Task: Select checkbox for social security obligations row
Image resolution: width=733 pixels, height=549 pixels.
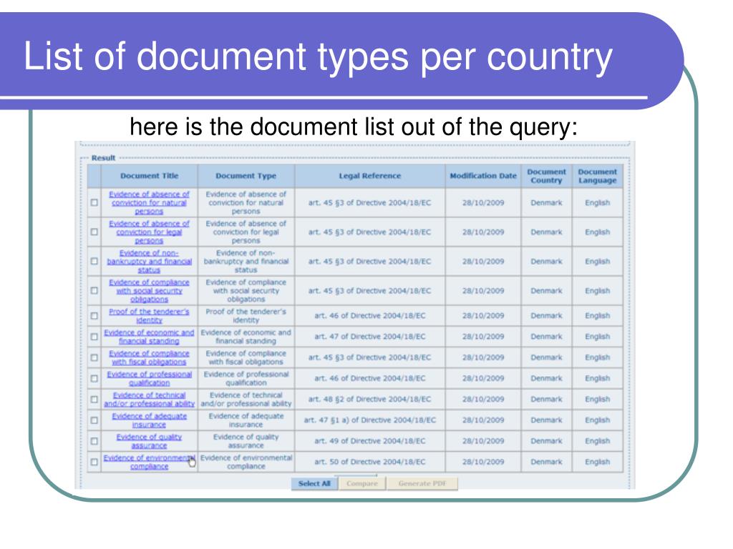Action: click(94, 290)
